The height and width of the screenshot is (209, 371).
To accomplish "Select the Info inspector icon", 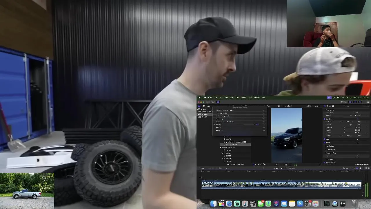I will tap(333, 106).
